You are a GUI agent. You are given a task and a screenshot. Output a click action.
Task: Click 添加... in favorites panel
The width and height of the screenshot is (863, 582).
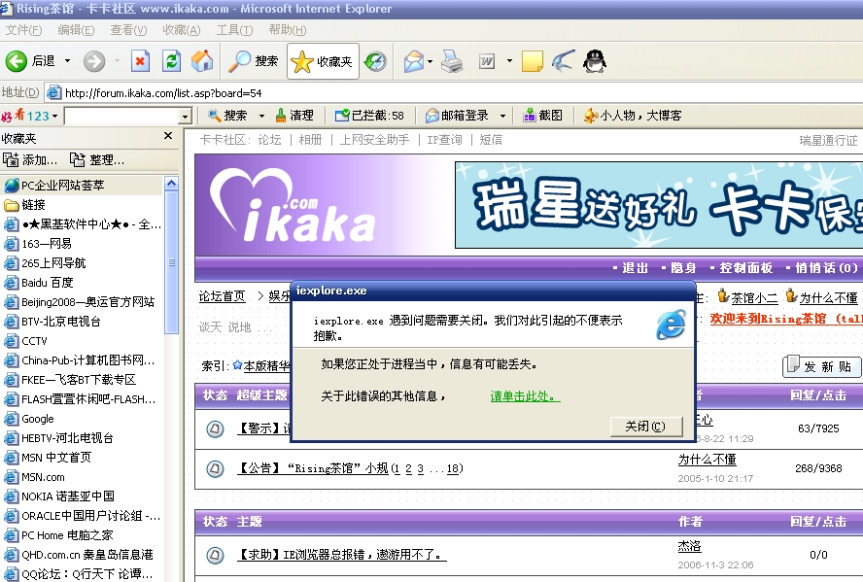click(x=30, y=160)
